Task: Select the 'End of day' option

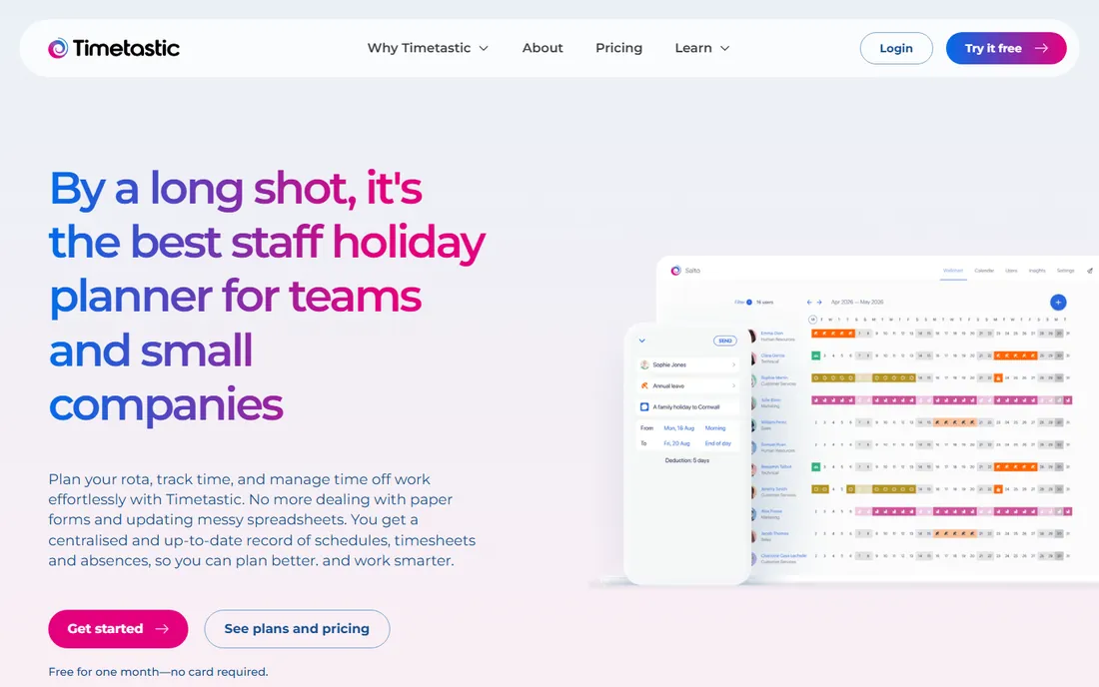Action: pos(717,443)
